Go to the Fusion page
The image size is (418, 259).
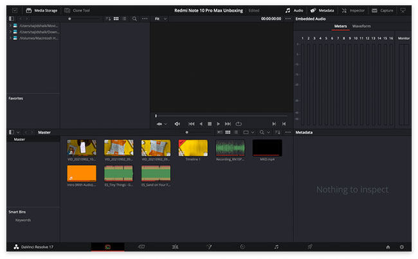(x=209, y=247)
